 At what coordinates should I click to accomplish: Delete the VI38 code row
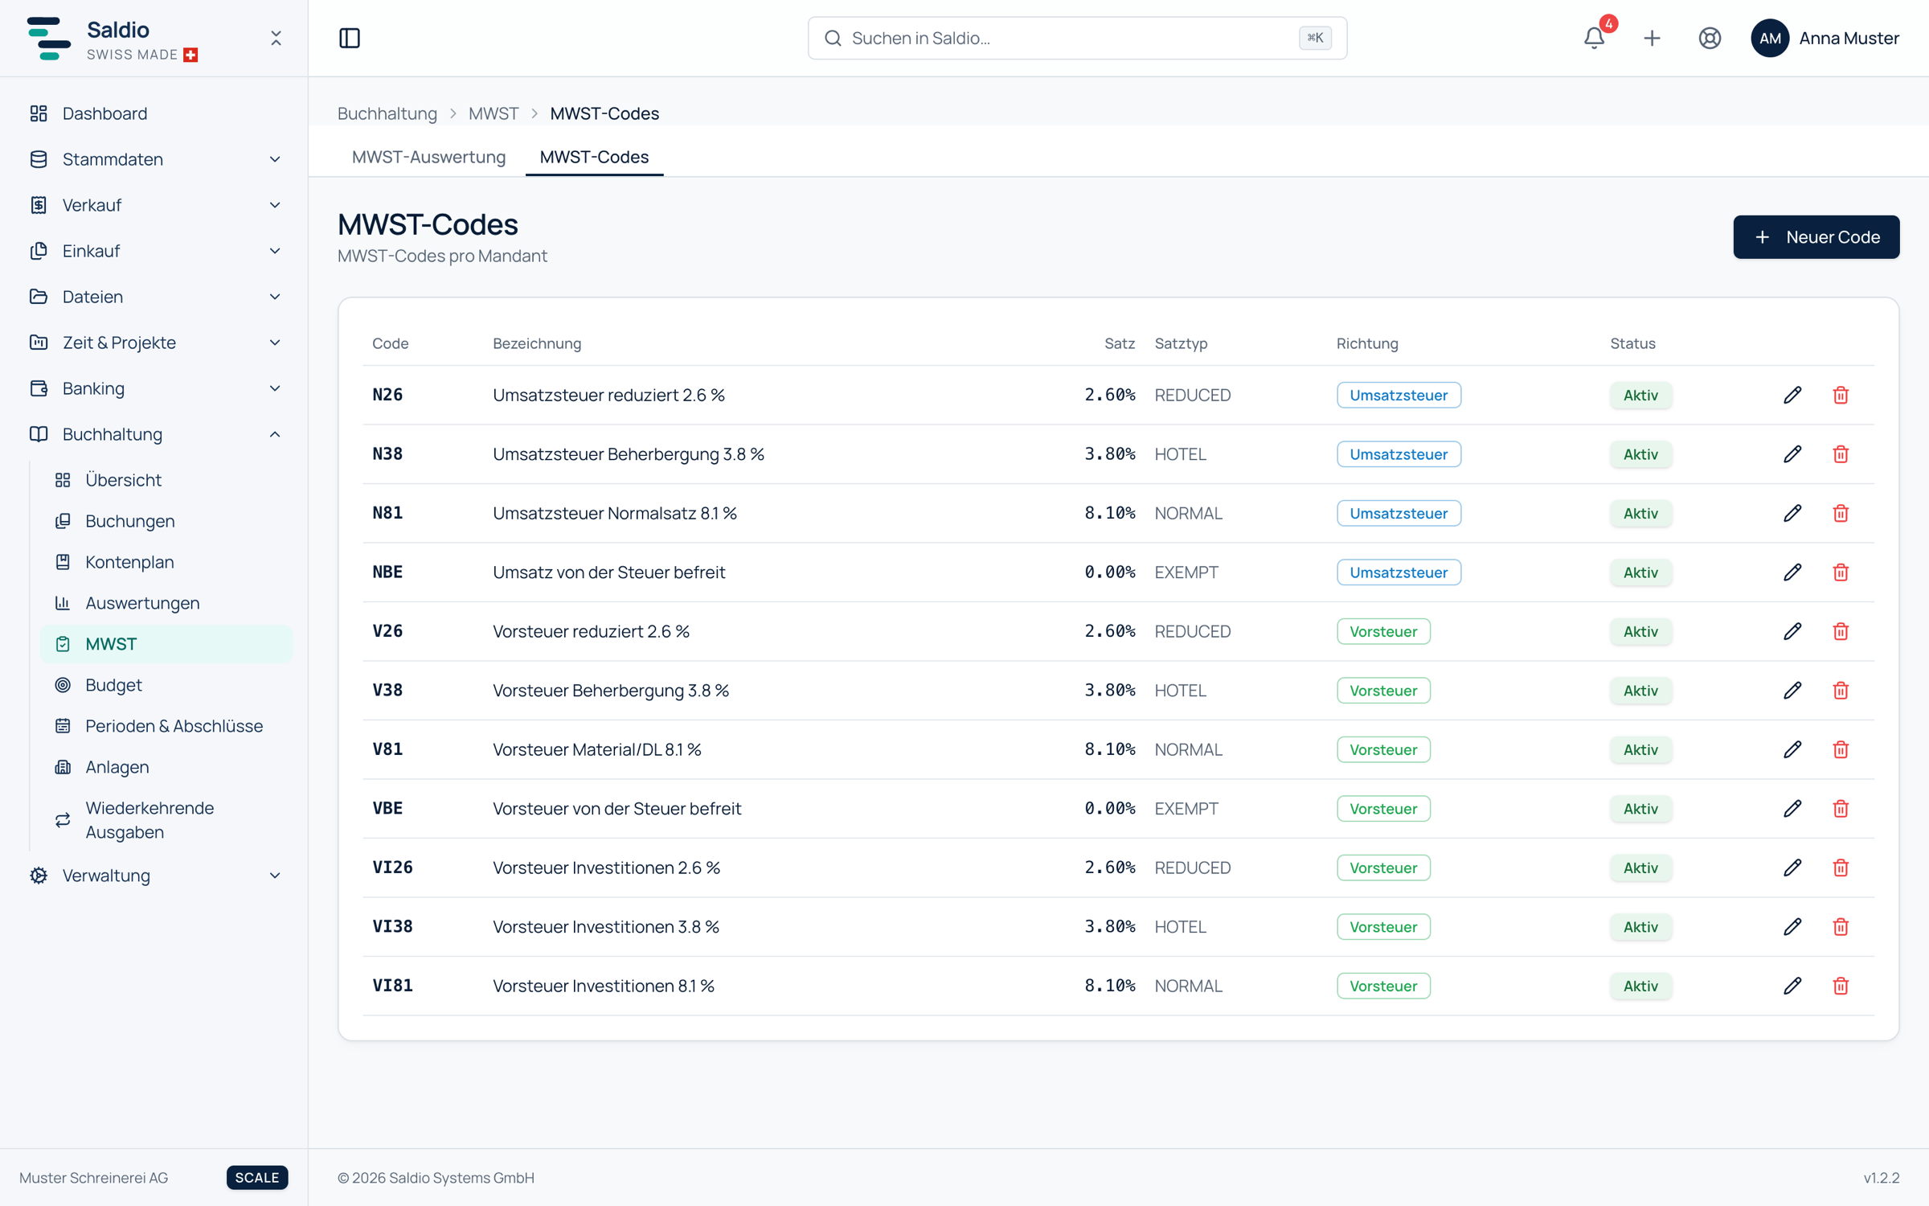(x=1841, y=927)
